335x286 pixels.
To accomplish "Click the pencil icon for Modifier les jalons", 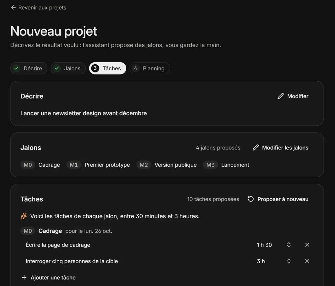I will pos(256,148).
